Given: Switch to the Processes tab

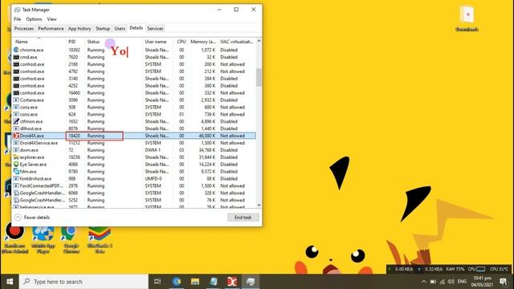Looking at the screenshot, I should click(24, 29).
